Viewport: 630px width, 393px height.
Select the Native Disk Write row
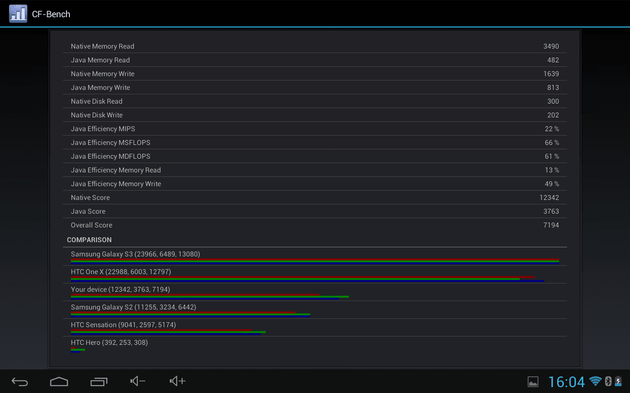[315, 115]
